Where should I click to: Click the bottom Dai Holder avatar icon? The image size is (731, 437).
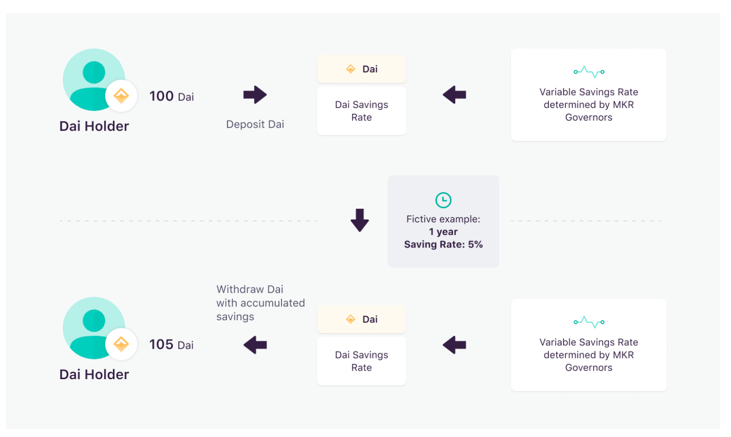tap(94, 328)
